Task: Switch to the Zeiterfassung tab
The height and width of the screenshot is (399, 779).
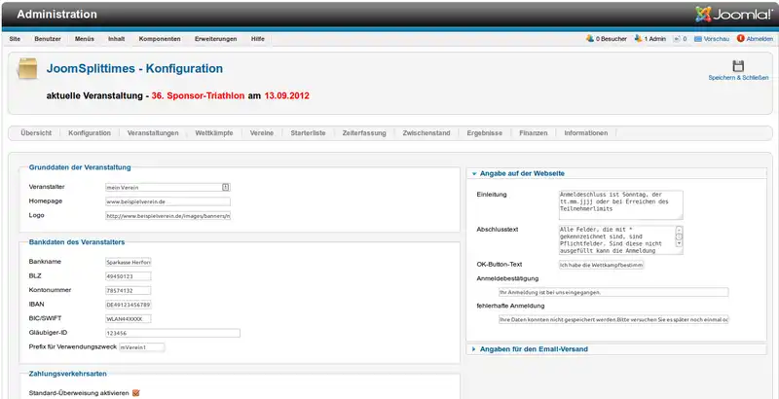Action: [364, 133]
